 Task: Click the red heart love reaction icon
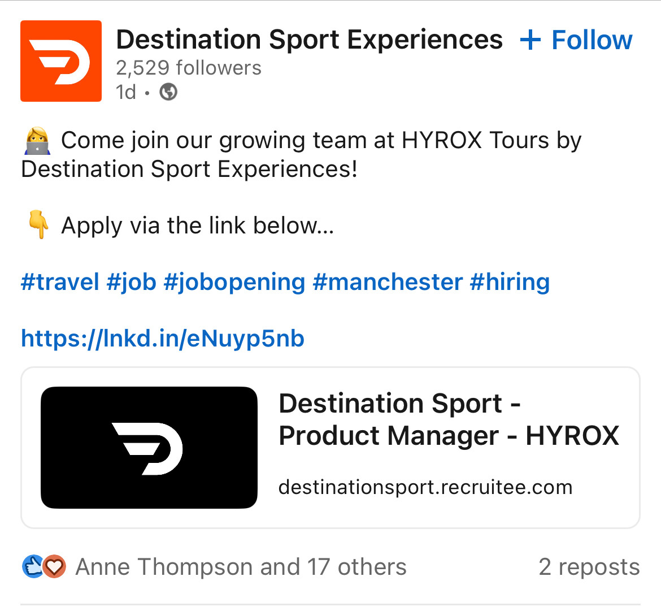(55, 566)
